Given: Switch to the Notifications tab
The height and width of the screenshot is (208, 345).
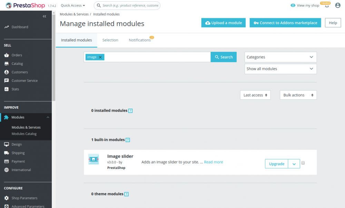Looking at the screenshot, I should pos(139,40).
